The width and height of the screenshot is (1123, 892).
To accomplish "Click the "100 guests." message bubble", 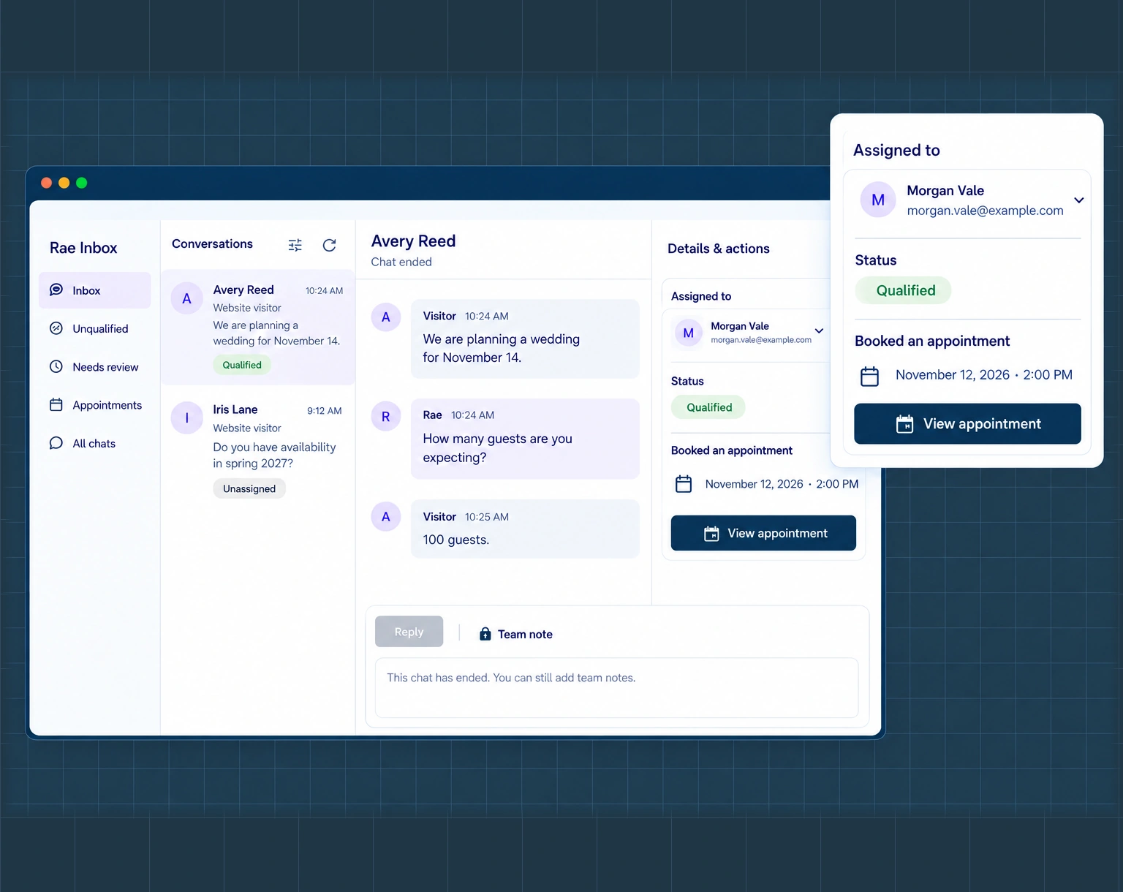I will [x=525, y=529].
